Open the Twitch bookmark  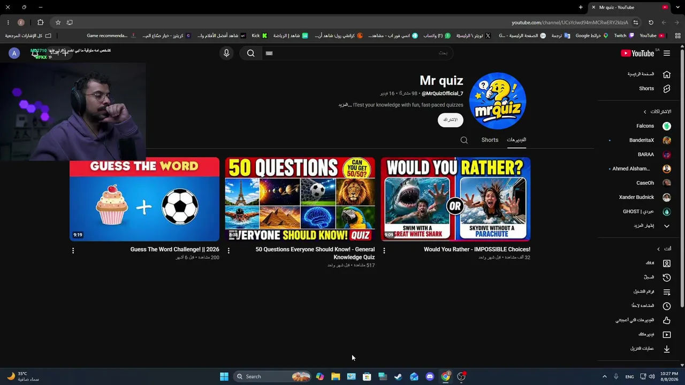click(624, 36)
